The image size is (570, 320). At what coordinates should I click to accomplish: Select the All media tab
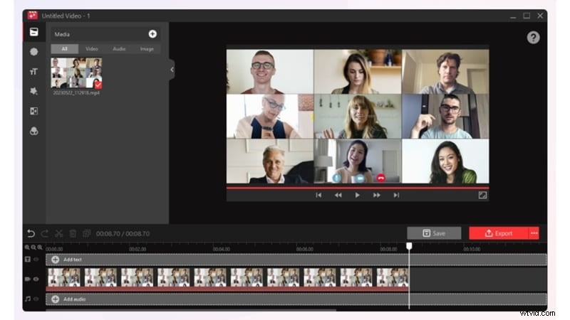tap(65, 48)
